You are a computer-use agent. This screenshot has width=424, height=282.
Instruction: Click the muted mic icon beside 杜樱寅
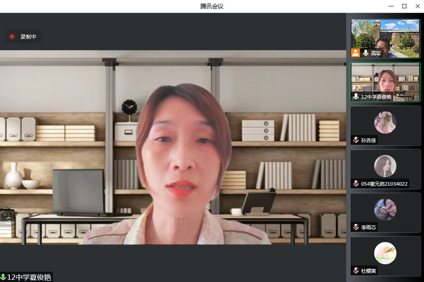[x=356, y=271]
